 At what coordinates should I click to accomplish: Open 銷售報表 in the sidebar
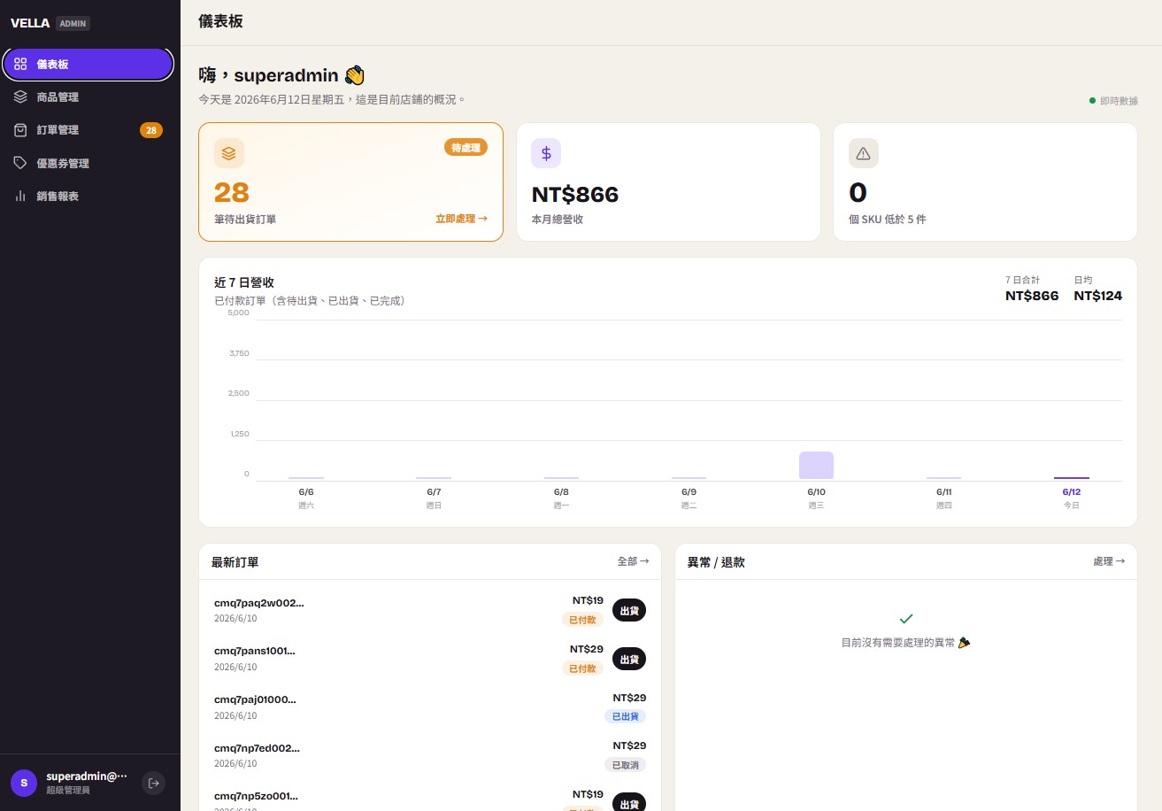point(88,196)
